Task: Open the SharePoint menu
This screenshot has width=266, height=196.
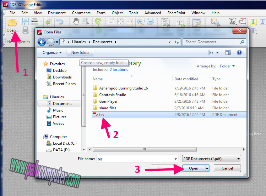Action: (176, 13)
